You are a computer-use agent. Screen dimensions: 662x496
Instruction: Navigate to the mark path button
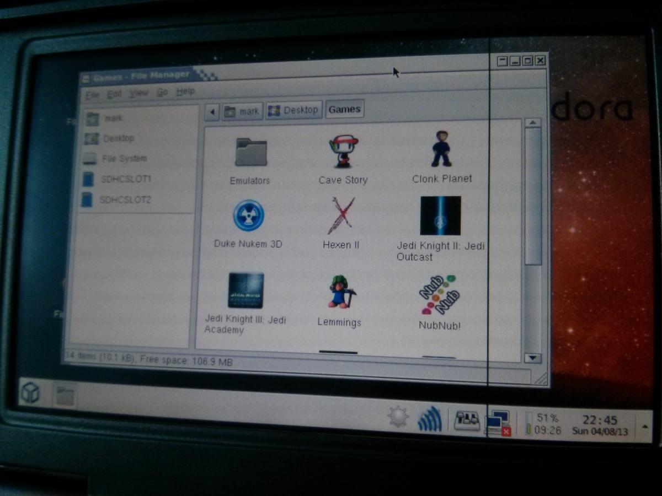click(x=242, y=111)
